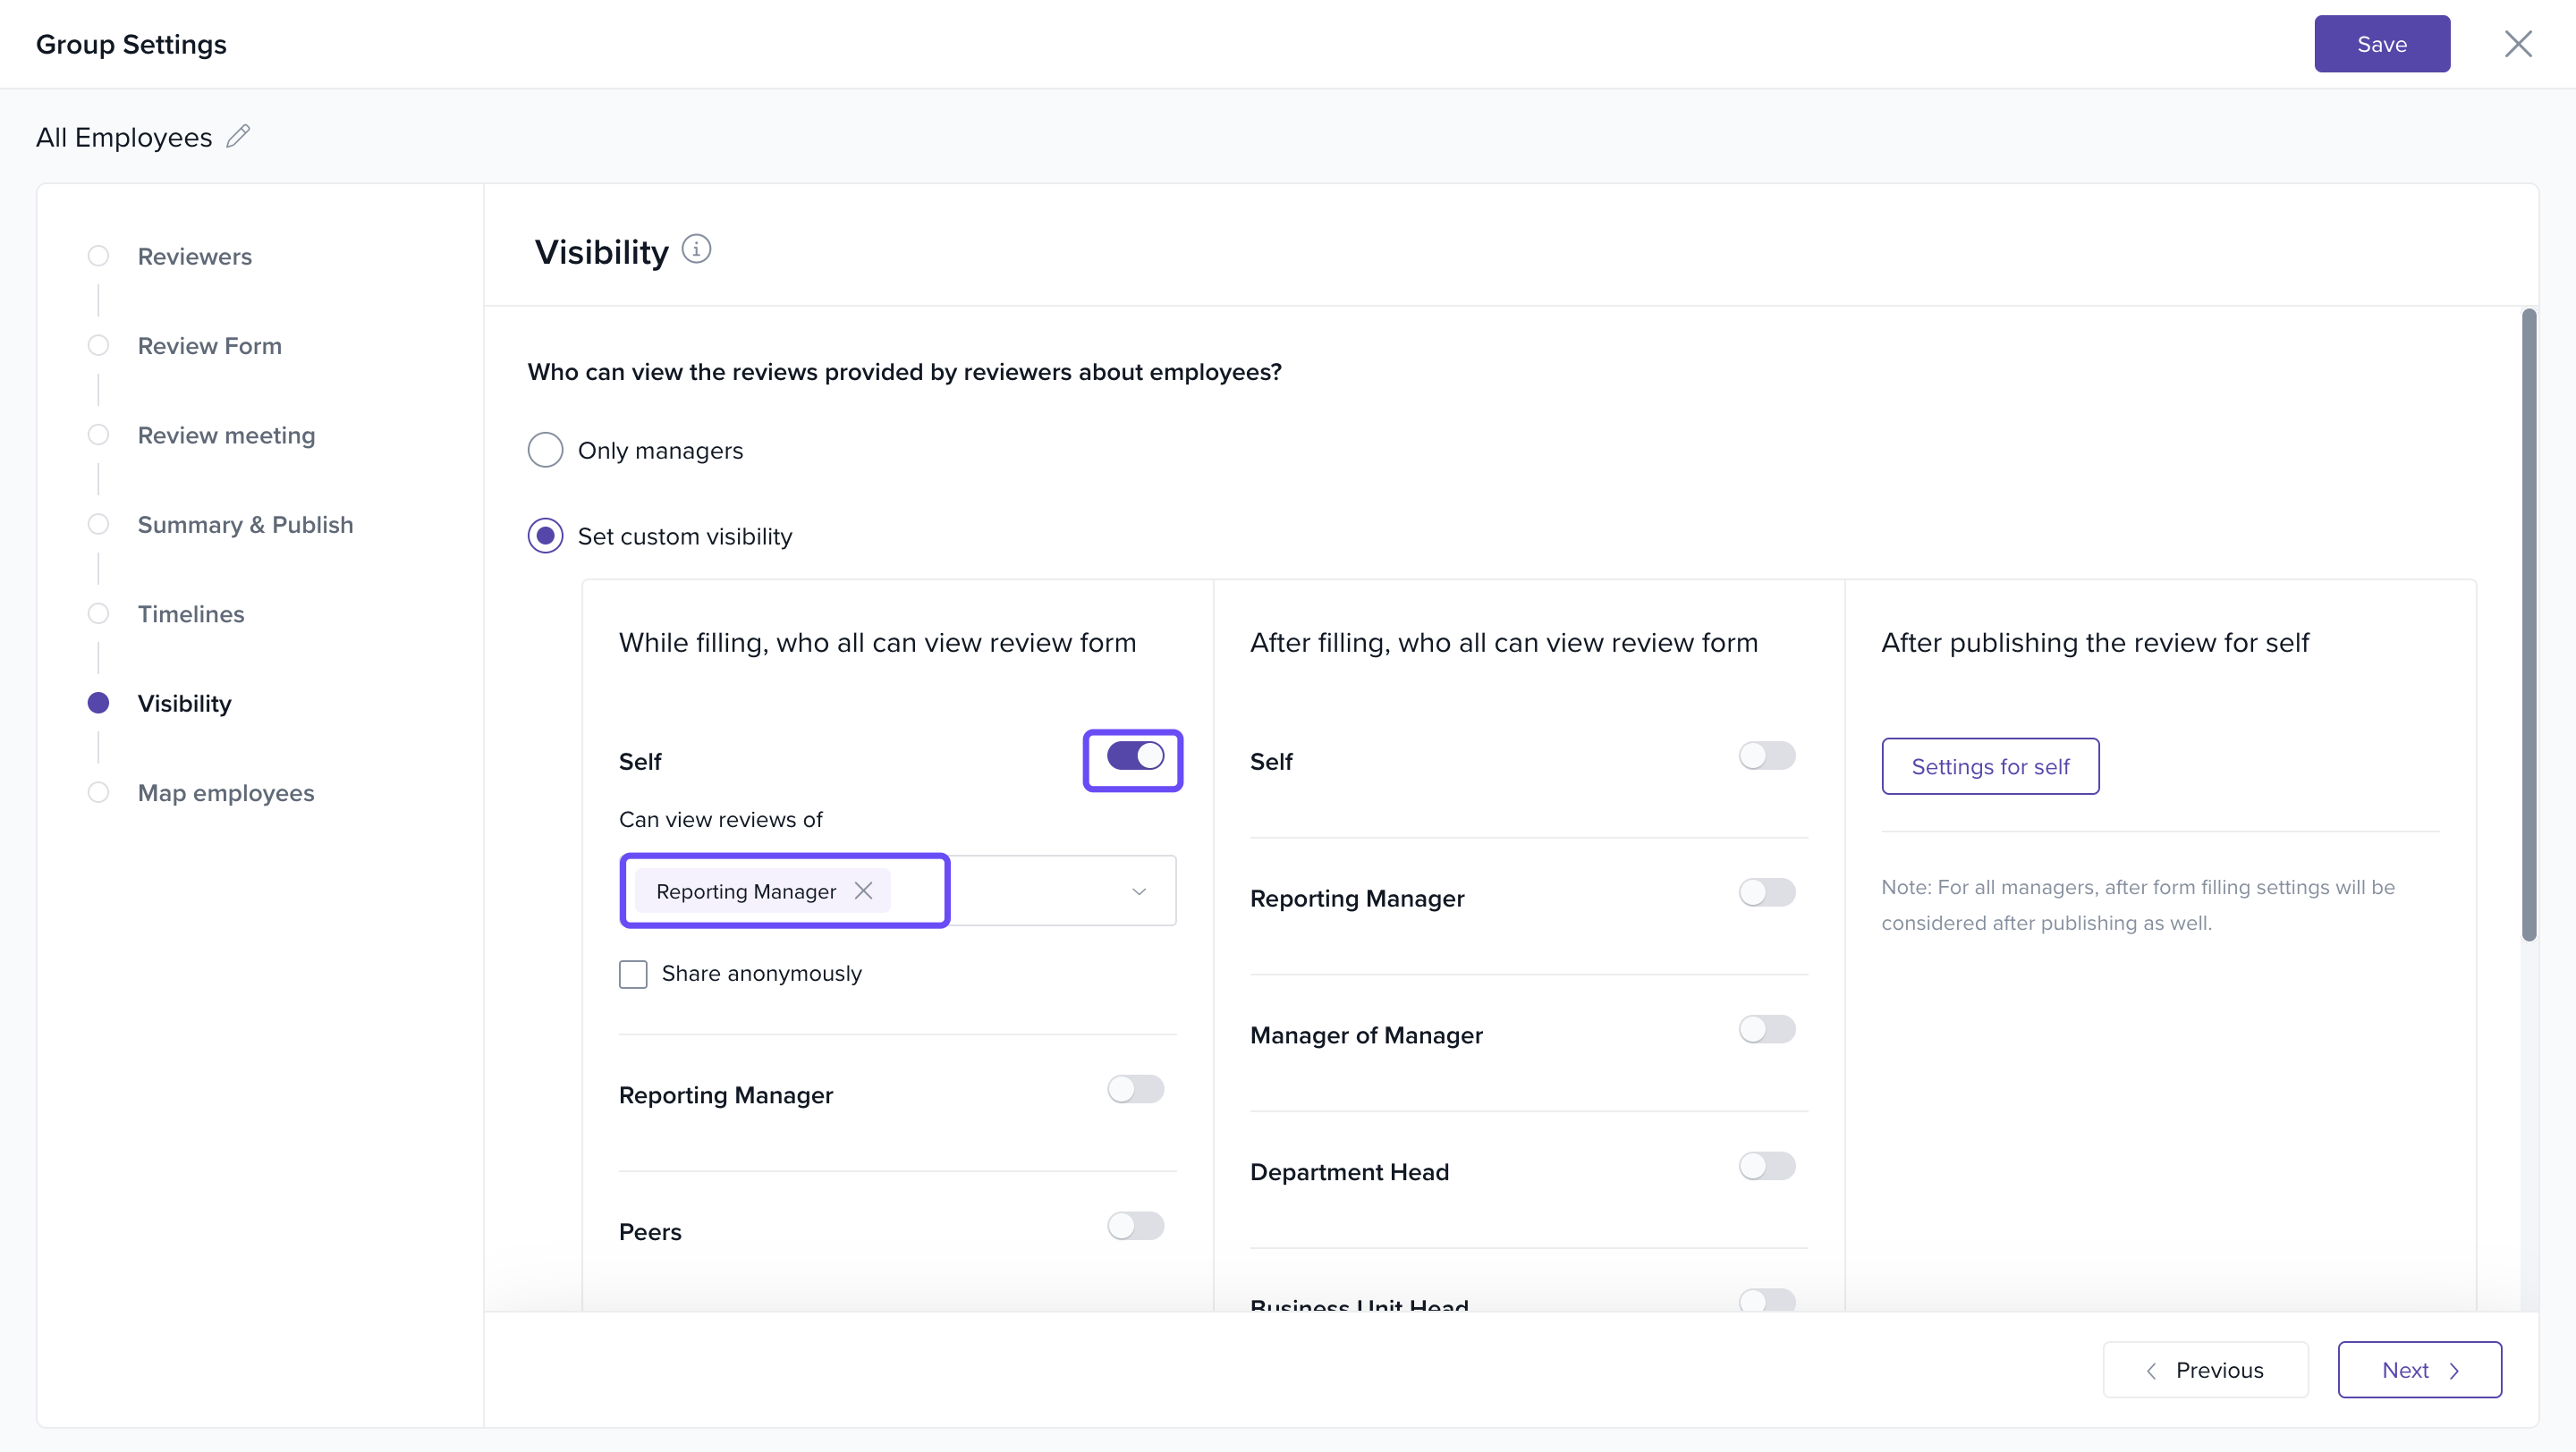Enable Manager of Manager visibility toggle

click(x=1766, y=1029)
